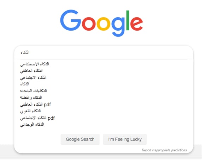Select the الذكاء الاجتماعي pdf suggestion

point(37,118)
